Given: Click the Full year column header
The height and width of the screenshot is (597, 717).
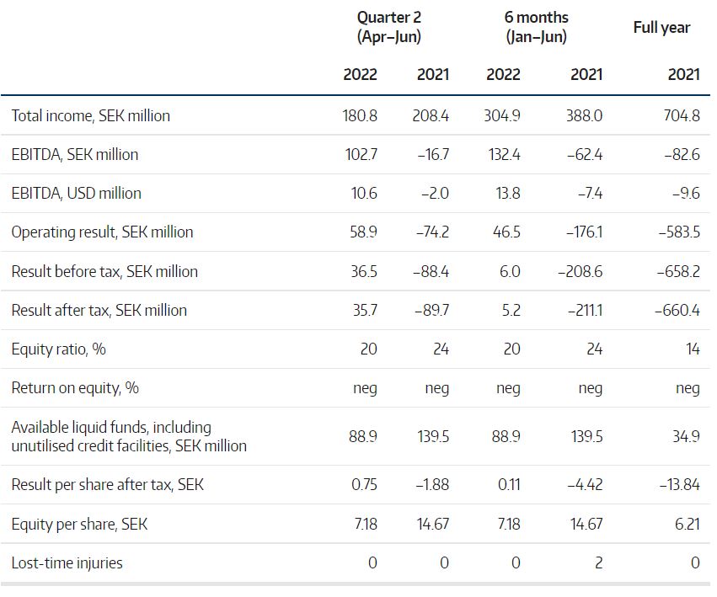Looking at the screenshot, I should [x=661, y=28].
